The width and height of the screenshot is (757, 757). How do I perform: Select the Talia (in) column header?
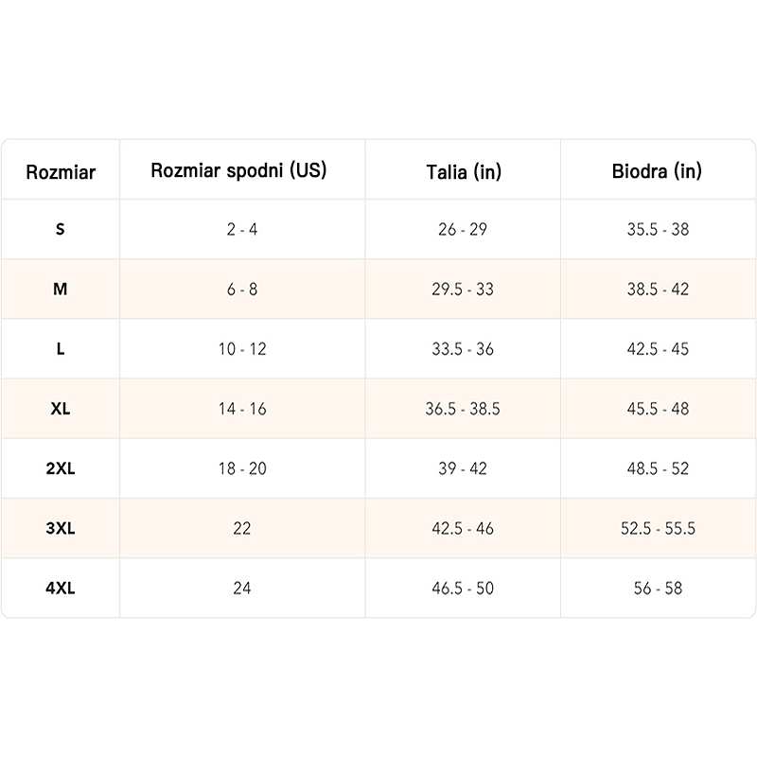click(x=463, y=172)
